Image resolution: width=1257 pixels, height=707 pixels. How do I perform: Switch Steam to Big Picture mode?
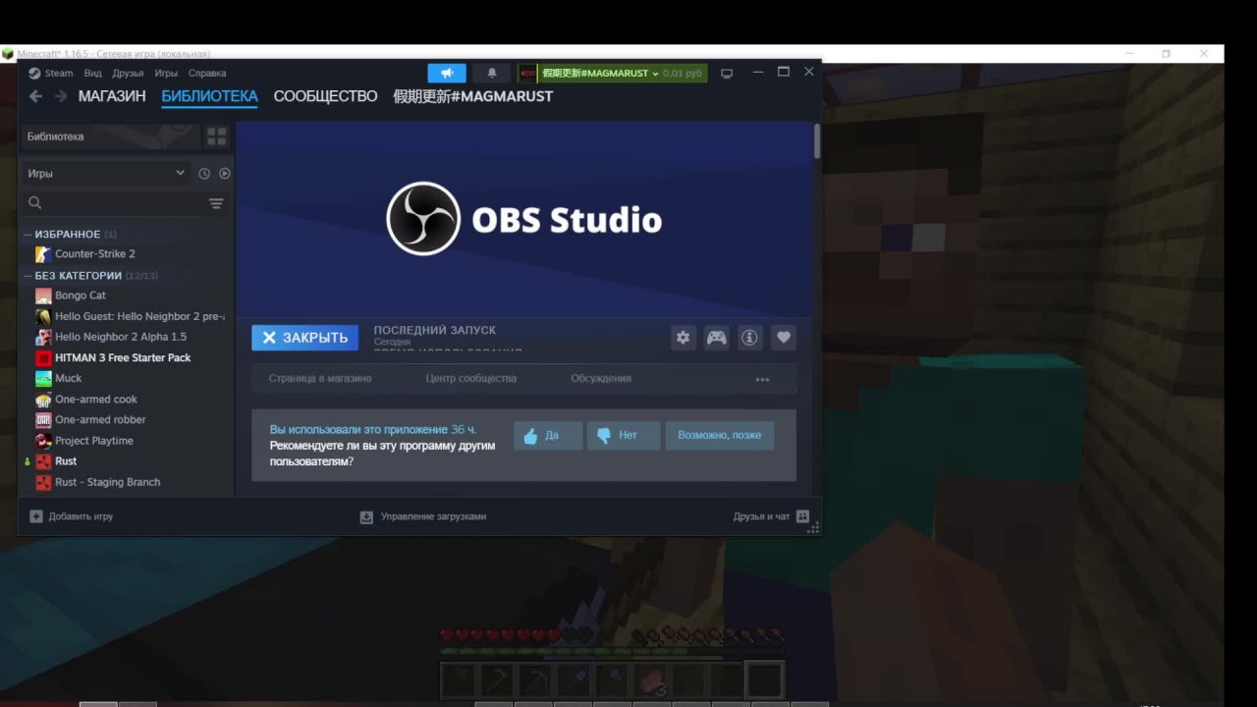[727, 74]
